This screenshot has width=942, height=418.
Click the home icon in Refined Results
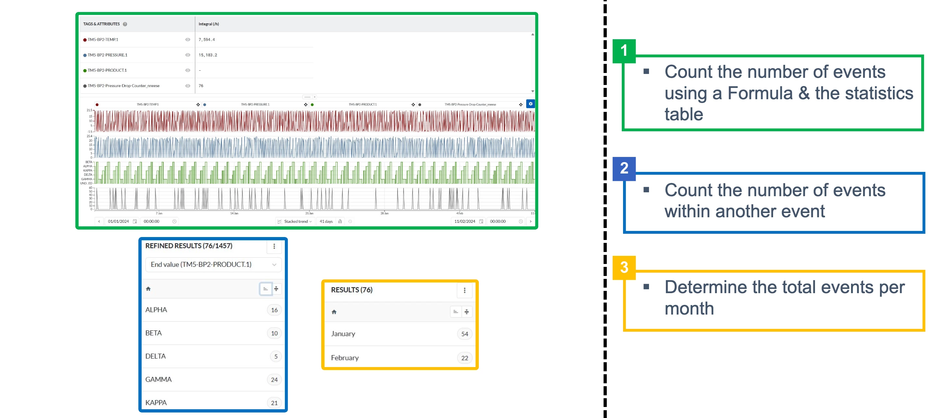pos(148,289)
